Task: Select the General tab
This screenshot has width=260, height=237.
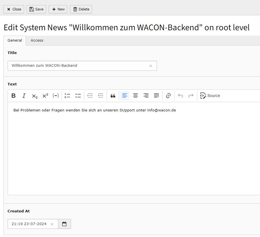Action: coord(15,40)
